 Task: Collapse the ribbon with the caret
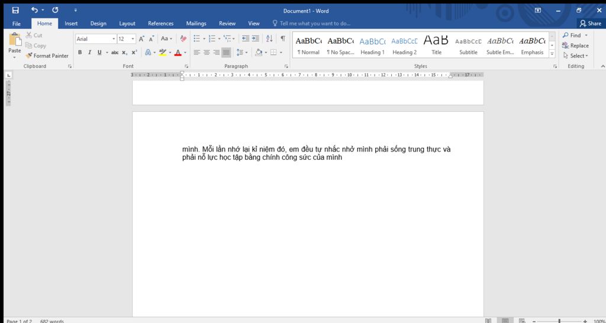602,66
